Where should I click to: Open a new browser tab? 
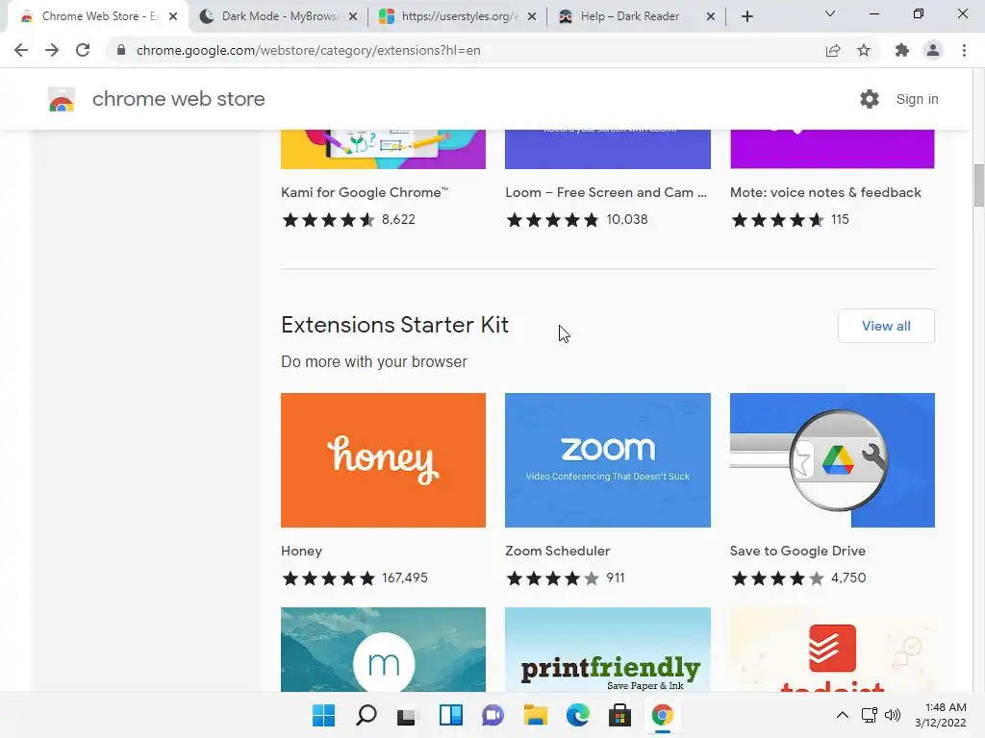[x=746, y=17]
